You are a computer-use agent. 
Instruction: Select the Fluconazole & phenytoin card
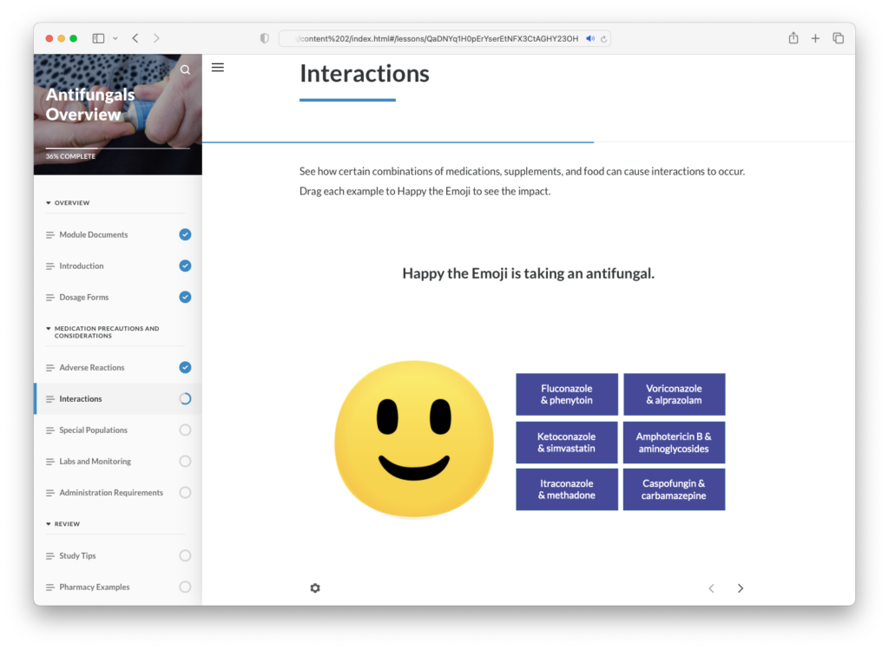coord(566,394)
